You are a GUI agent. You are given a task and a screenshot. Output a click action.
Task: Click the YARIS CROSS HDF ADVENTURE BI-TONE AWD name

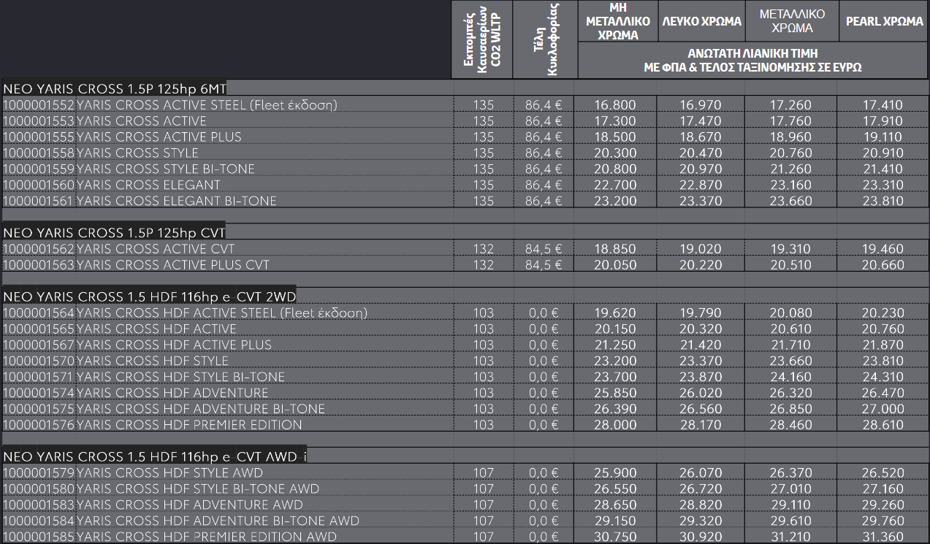[218, 521]
